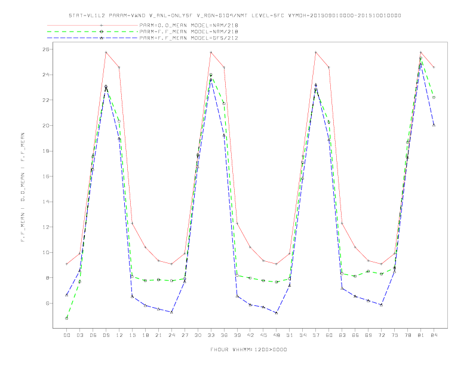Click the vertical y-axis label F.F_MEAN | O.O_MEAN
Screen dimensions: 473x365
coord(23,187)
